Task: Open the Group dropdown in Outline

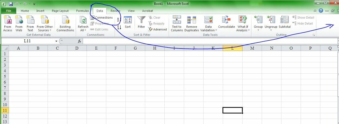Action: pos(258,23)
